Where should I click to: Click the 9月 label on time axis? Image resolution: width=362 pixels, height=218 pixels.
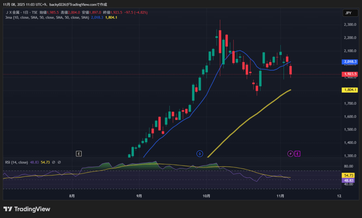tap(139, 196)
